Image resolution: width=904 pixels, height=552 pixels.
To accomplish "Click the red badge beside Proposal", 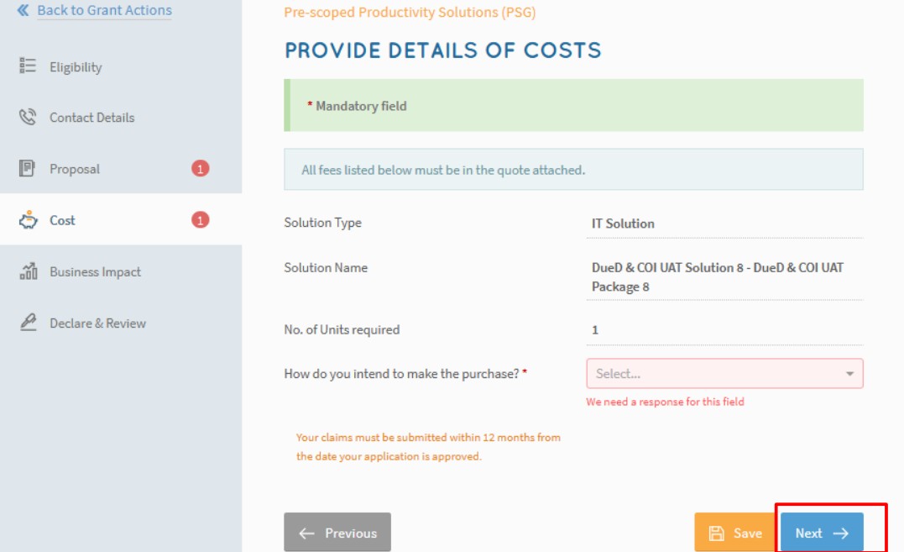I will 200,169.
